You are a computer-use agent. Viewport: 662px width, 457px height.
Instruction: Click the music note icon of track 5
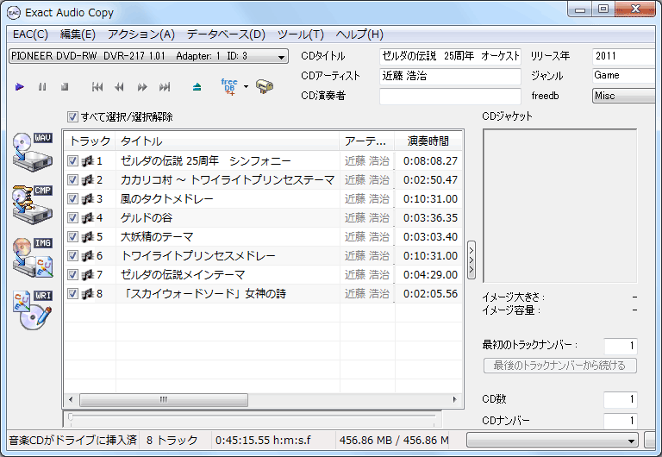click(x=87, y=237)
